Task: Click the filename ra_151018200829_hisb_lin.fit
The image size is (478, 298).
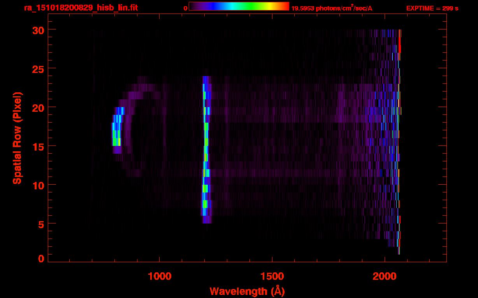Action: pyautogui.click(x=81, y=8)
